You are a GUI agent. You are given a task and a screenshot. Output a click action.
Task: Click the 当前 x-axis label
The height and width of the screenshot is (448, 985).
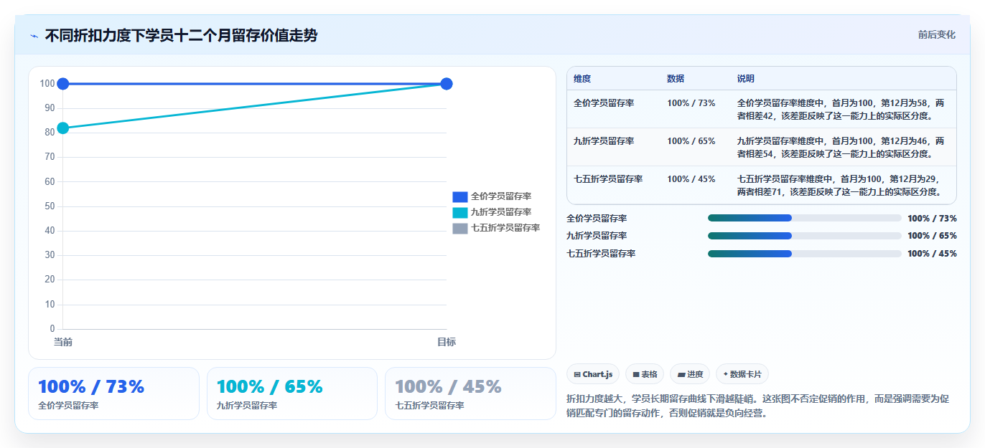[x=63, y=342]
